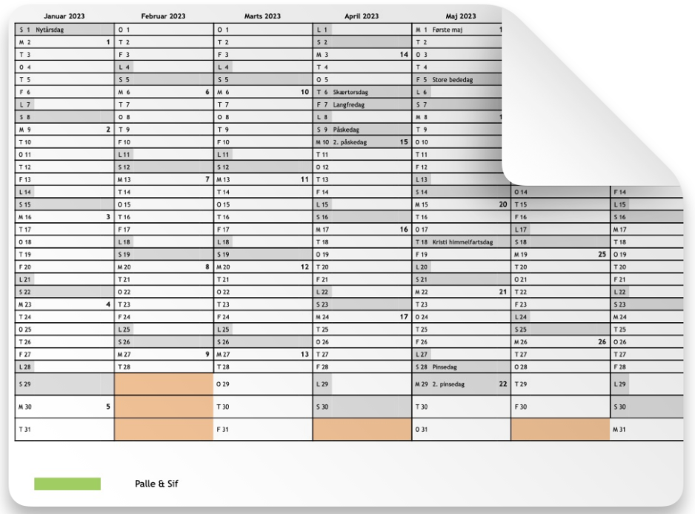
Task: Click week number 26 in the June column
Action: [x=602, y=341]
